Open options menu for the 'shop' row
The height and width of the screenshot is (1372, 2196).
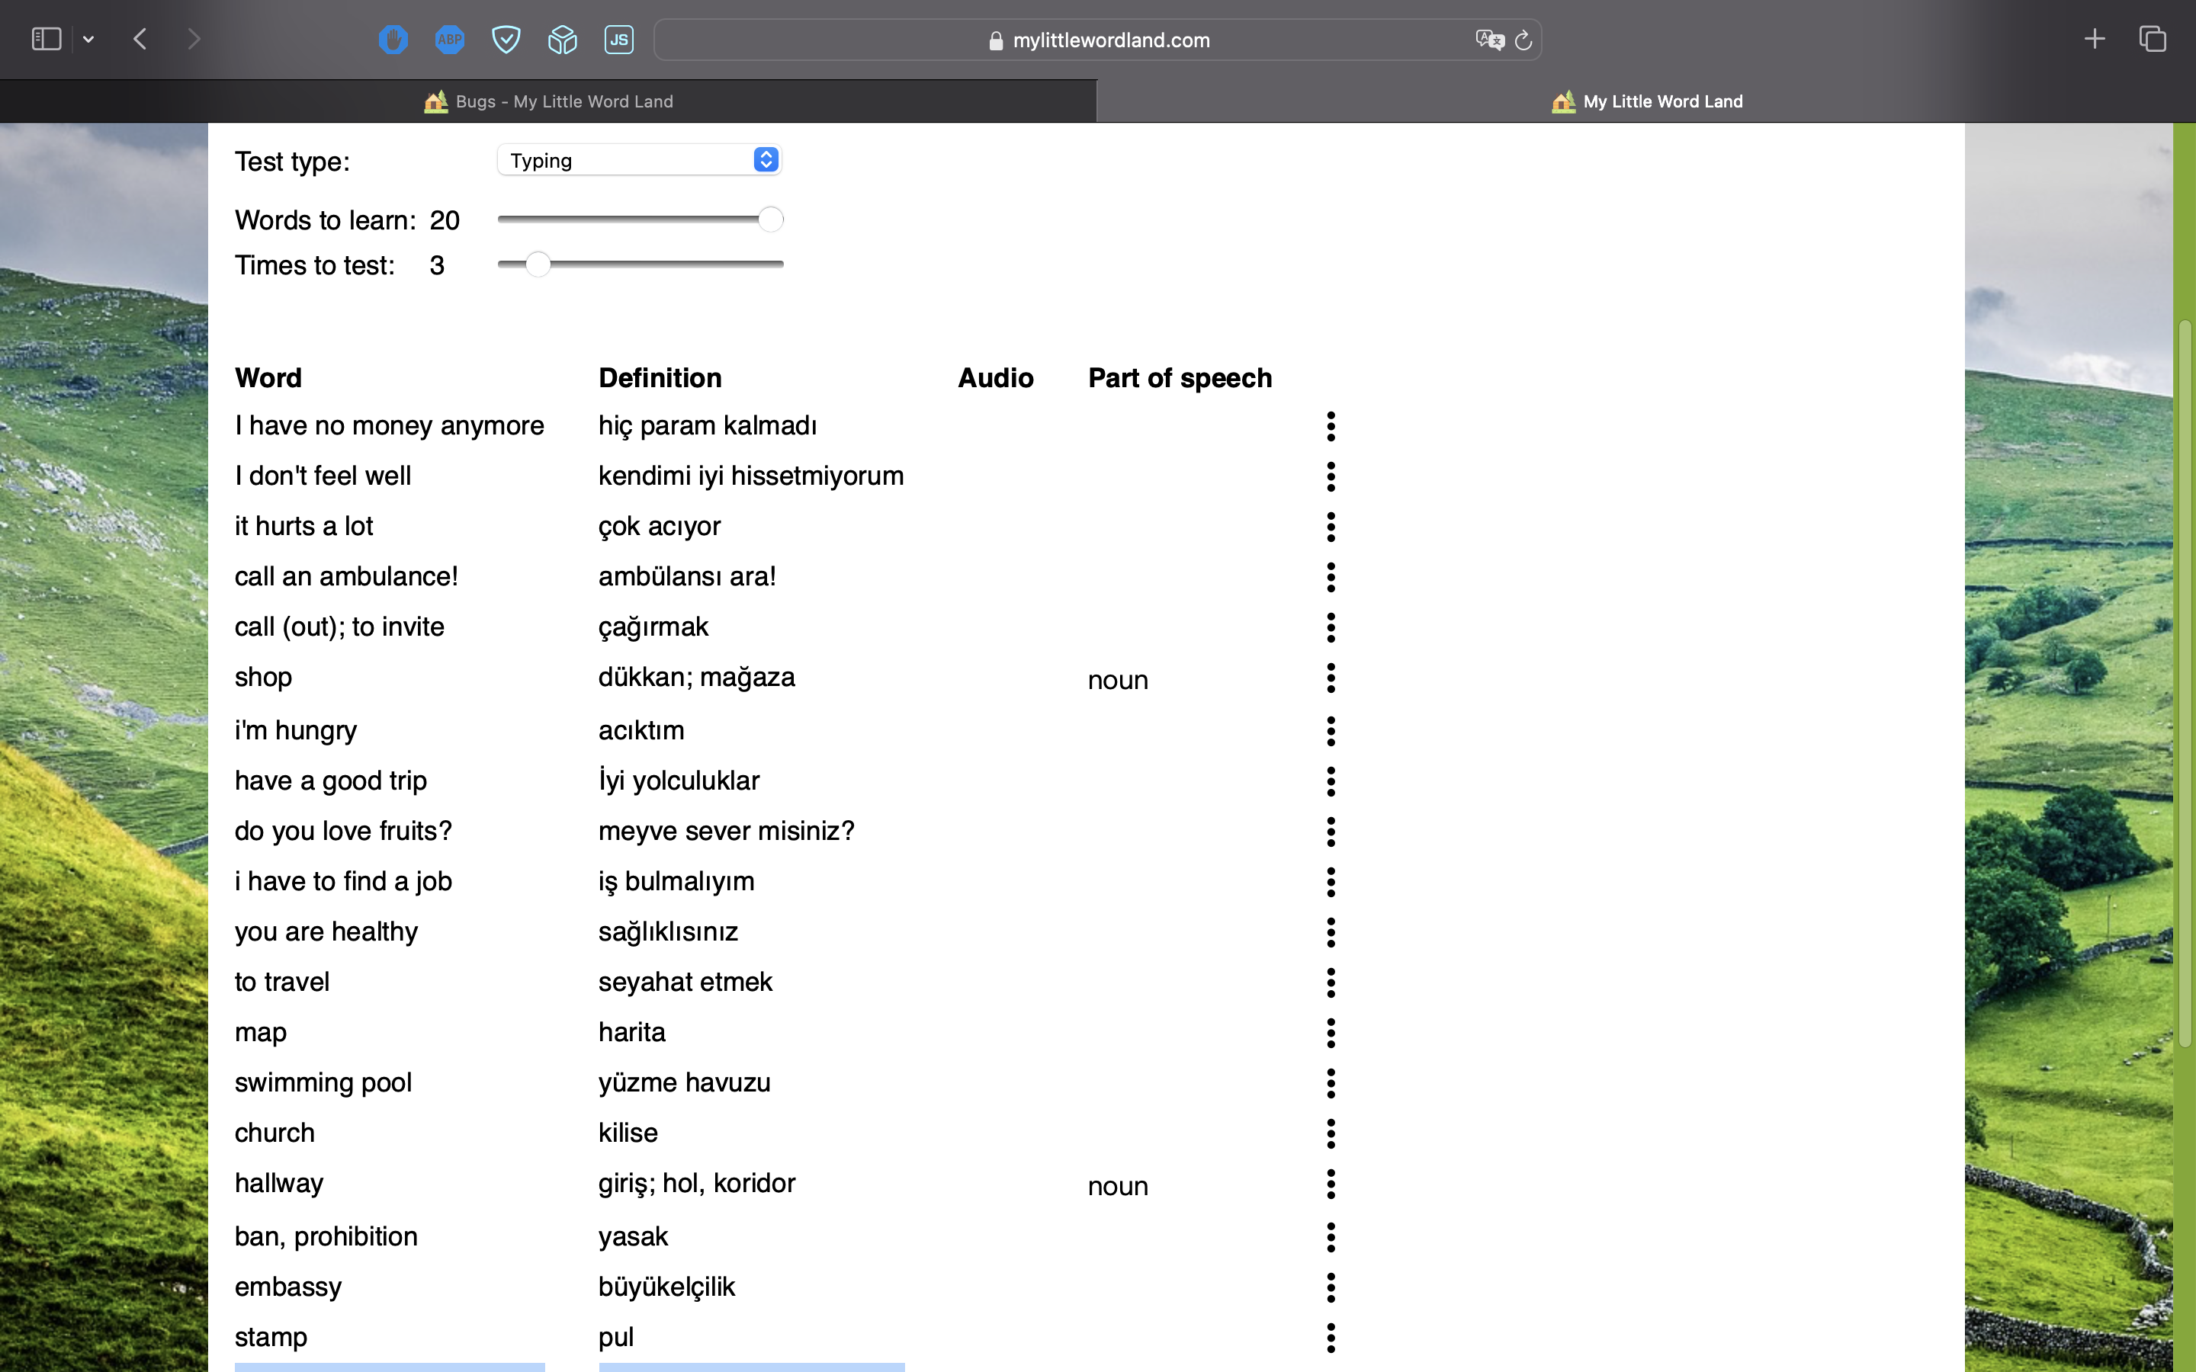(x=1331, y=678)
